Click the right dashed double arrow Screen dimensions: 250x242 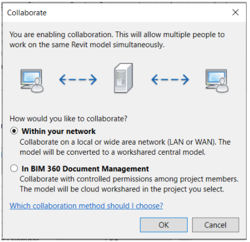click(x=170, y=79)
